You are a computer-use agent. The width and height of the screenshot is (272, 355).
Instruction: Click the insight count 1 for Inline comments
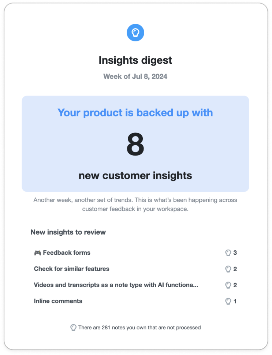point(235,301)
